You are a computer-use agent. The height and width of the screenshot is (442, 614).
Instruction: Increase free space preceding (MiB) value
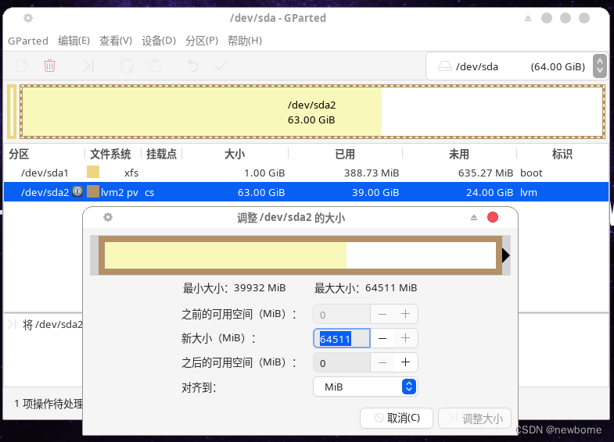click(406, 314)
